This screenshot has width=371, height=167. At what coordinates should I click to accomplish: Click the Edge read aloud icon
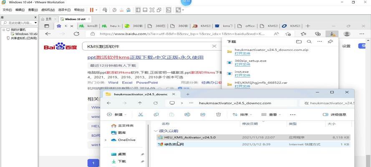276,34
